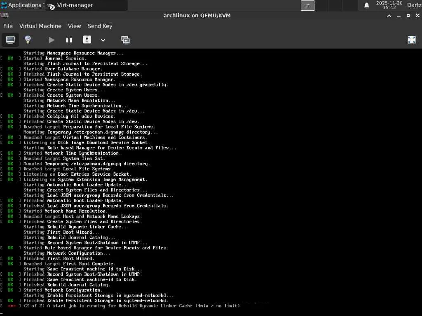The image size is (422, 316).
Task: Click the 'Started Network Configuration.' line
Action: click(63, 290)
